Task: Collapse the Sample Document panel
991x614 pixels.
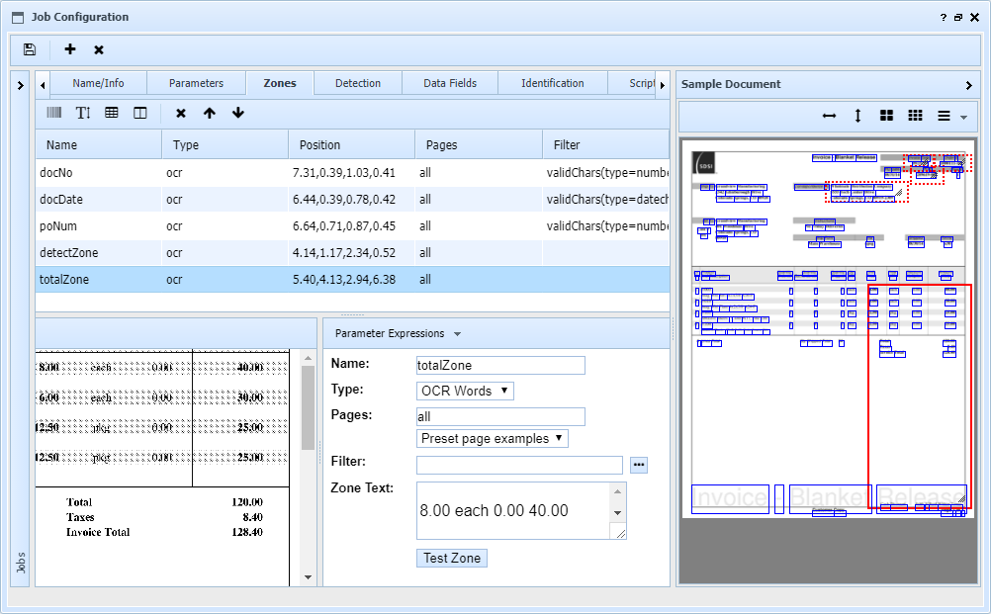Action: pos(968,85)
